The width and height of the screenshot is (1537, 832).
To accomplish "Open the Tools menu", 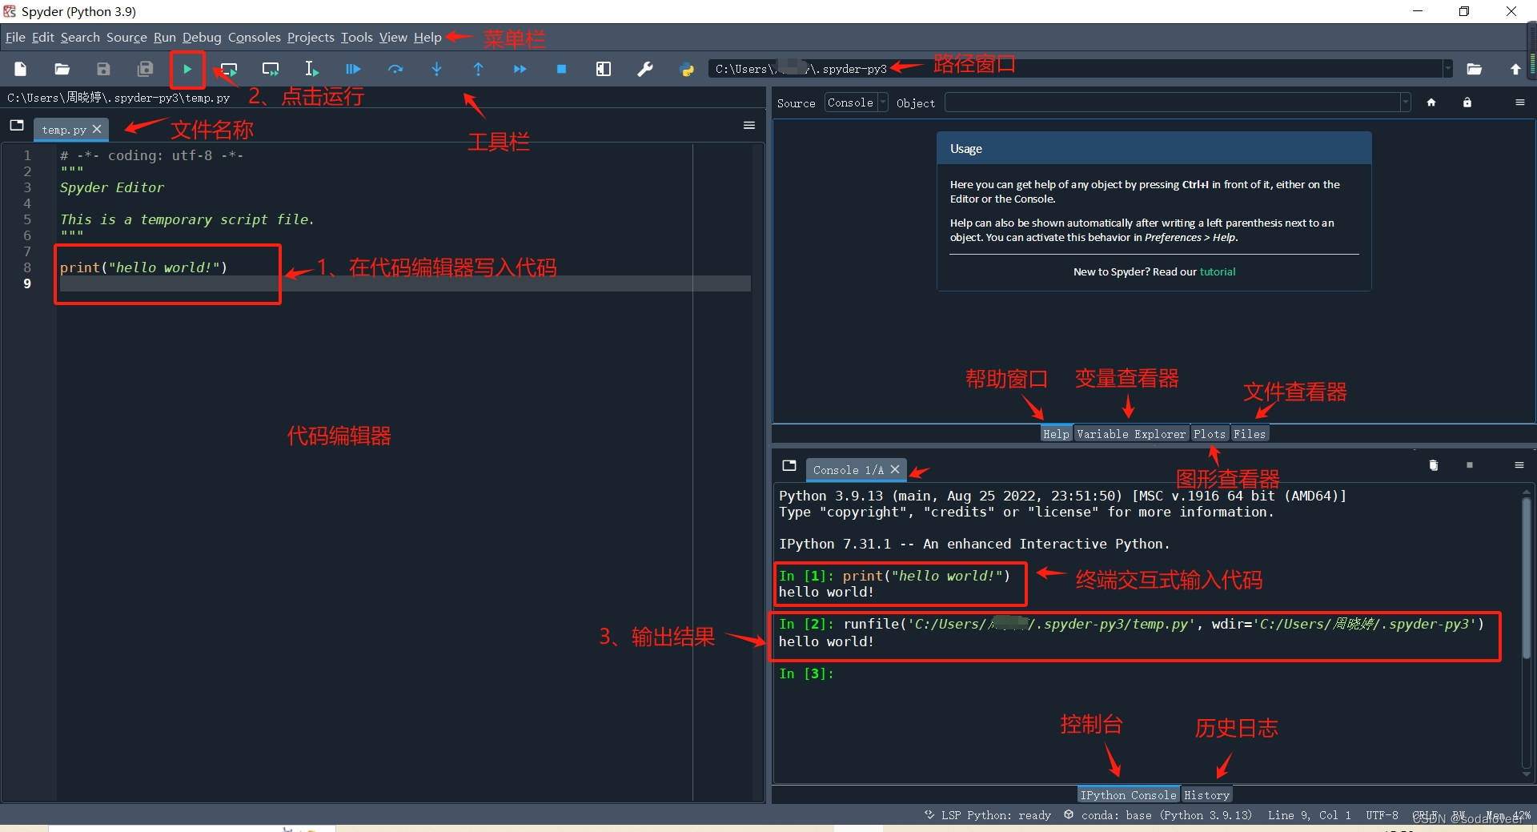I will 357,37.
